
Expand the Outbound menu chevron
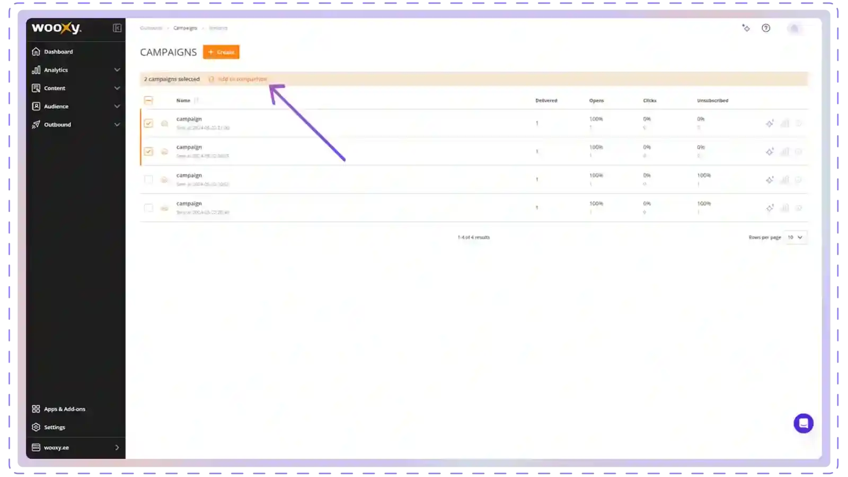click(x=117, y=125)
